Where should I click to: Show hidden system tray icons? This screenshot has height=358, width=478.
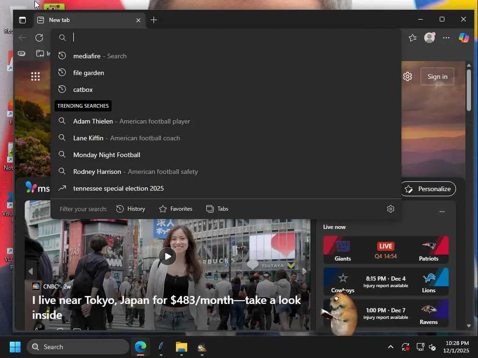[x=391, y=347]
